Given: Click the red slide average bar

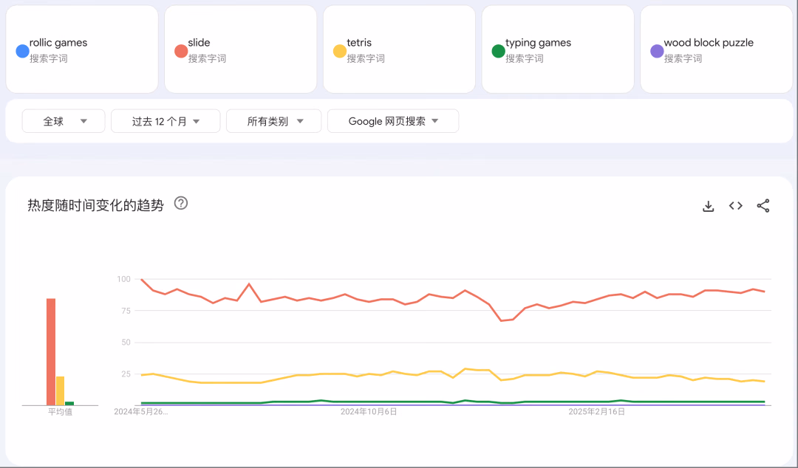Looking at the screenshot, I should 51,352.
